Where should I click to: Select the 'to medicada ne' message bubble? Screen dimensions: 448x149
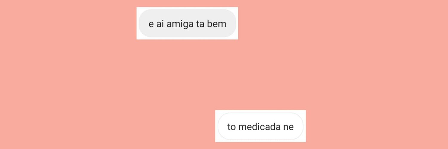[x=260, y=126]
